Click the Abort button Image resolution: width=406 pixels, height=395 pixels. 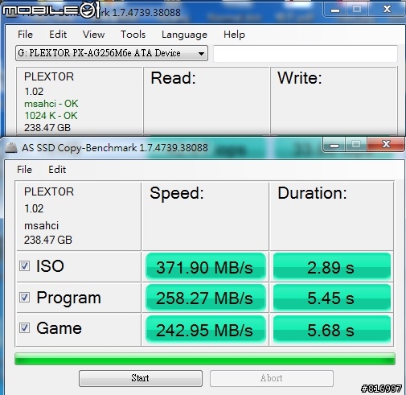pyautogui.click(x=272, y=378)
